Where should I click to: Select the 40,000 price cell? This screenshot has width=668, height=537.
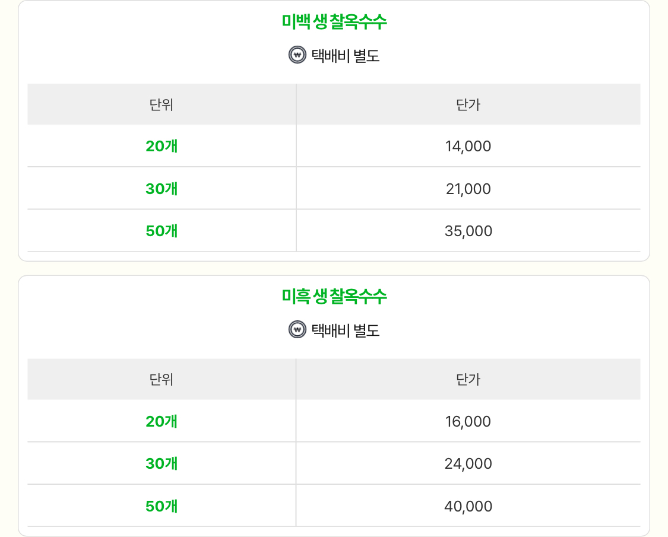tap(468, 506)
